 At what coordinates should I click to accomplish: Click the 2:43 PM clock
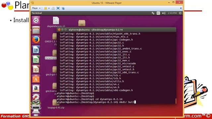click(172, 13)
